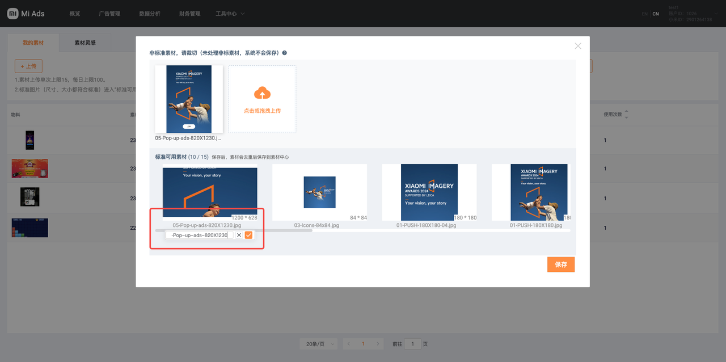Click the 保存 button
This screenshot has width=726, height=362.
pos(560,264)
